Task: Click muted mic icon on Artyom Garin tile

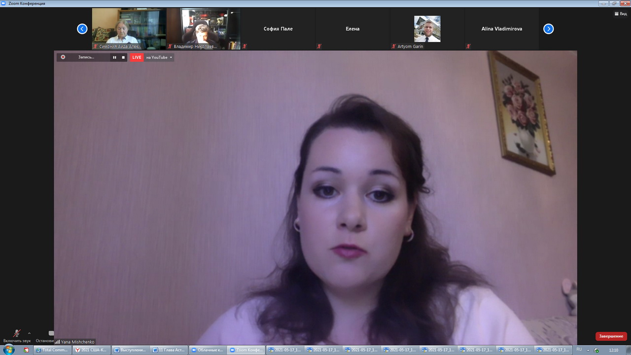Action: coord(393,46)
